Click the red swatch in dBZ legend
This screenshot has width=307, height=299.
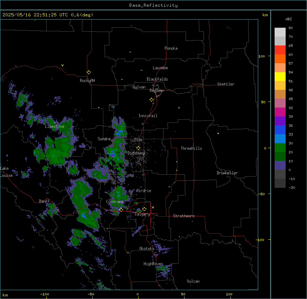coord(280,50)
